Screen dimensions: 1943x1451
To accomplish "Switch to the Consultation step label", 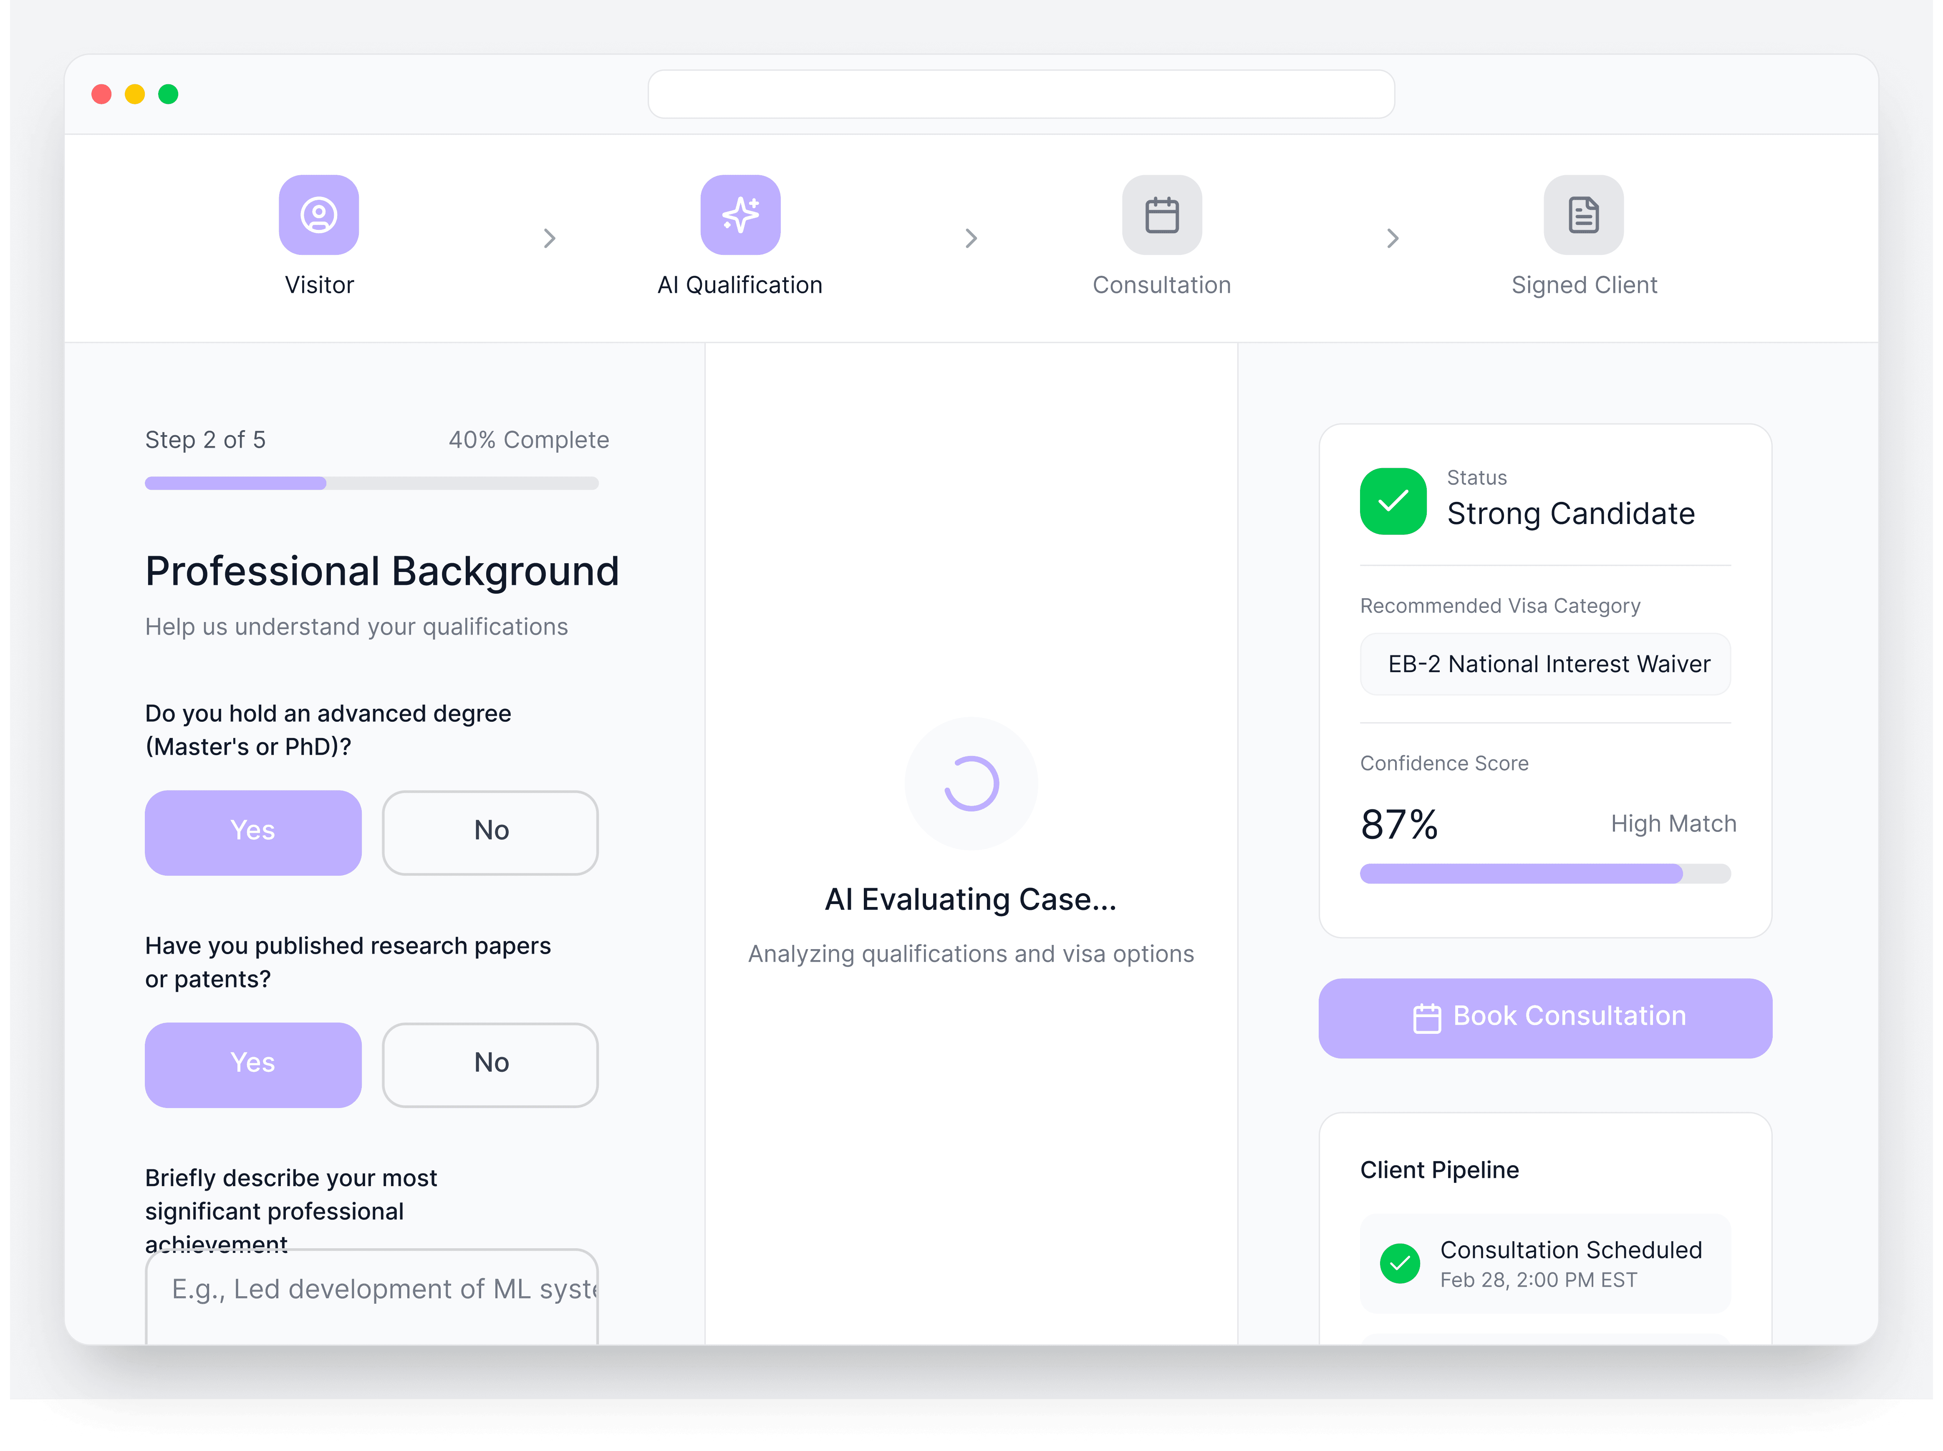I will pos(1161,285).
